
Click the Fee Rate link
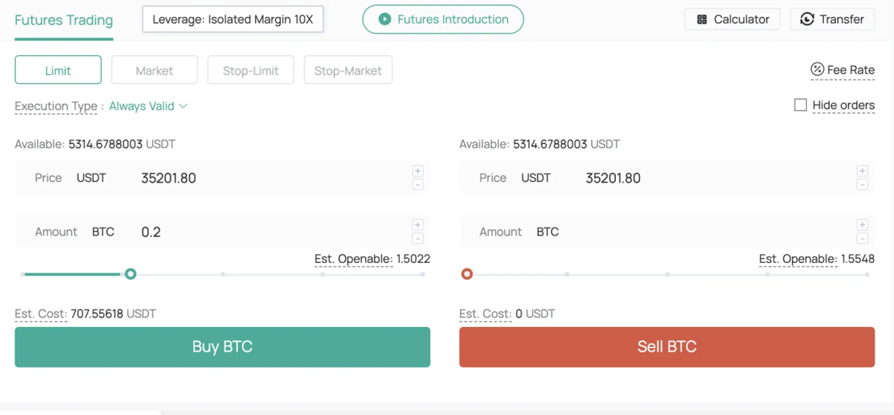point(843,70)
